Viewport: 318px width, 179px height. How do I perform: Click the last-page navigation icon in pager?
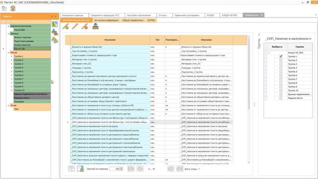pos(179,169)
